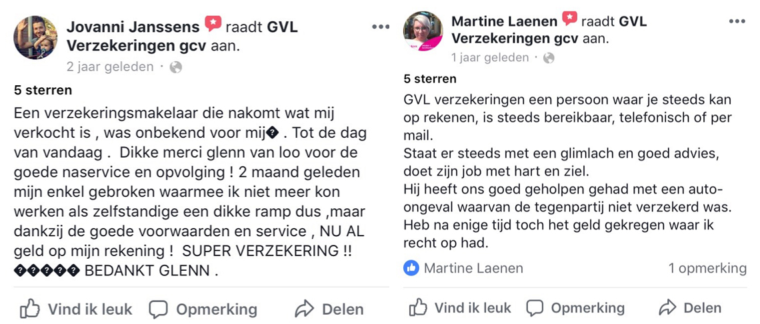Open Martine Laenen's profile picture

[423, 31]
